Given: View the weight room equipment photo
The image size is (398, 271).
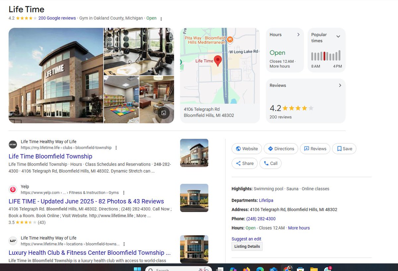Looking at the screenshot, I should (139, 51).
